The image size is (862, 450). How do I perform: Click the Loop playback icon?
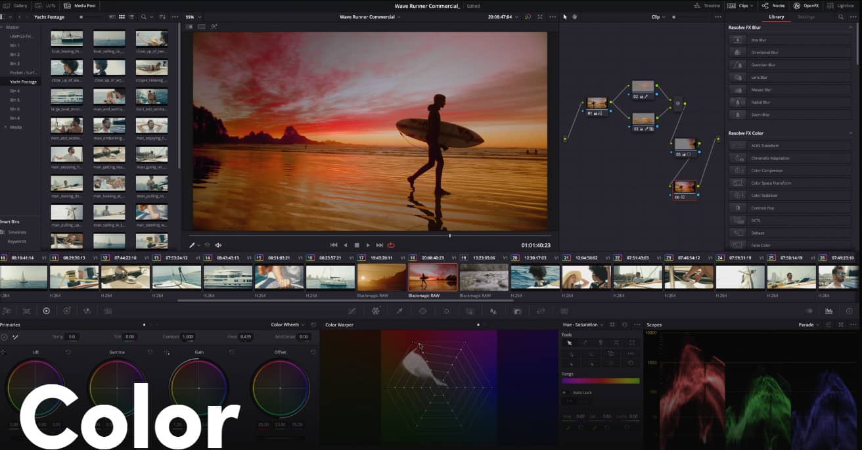pos(391,245)
